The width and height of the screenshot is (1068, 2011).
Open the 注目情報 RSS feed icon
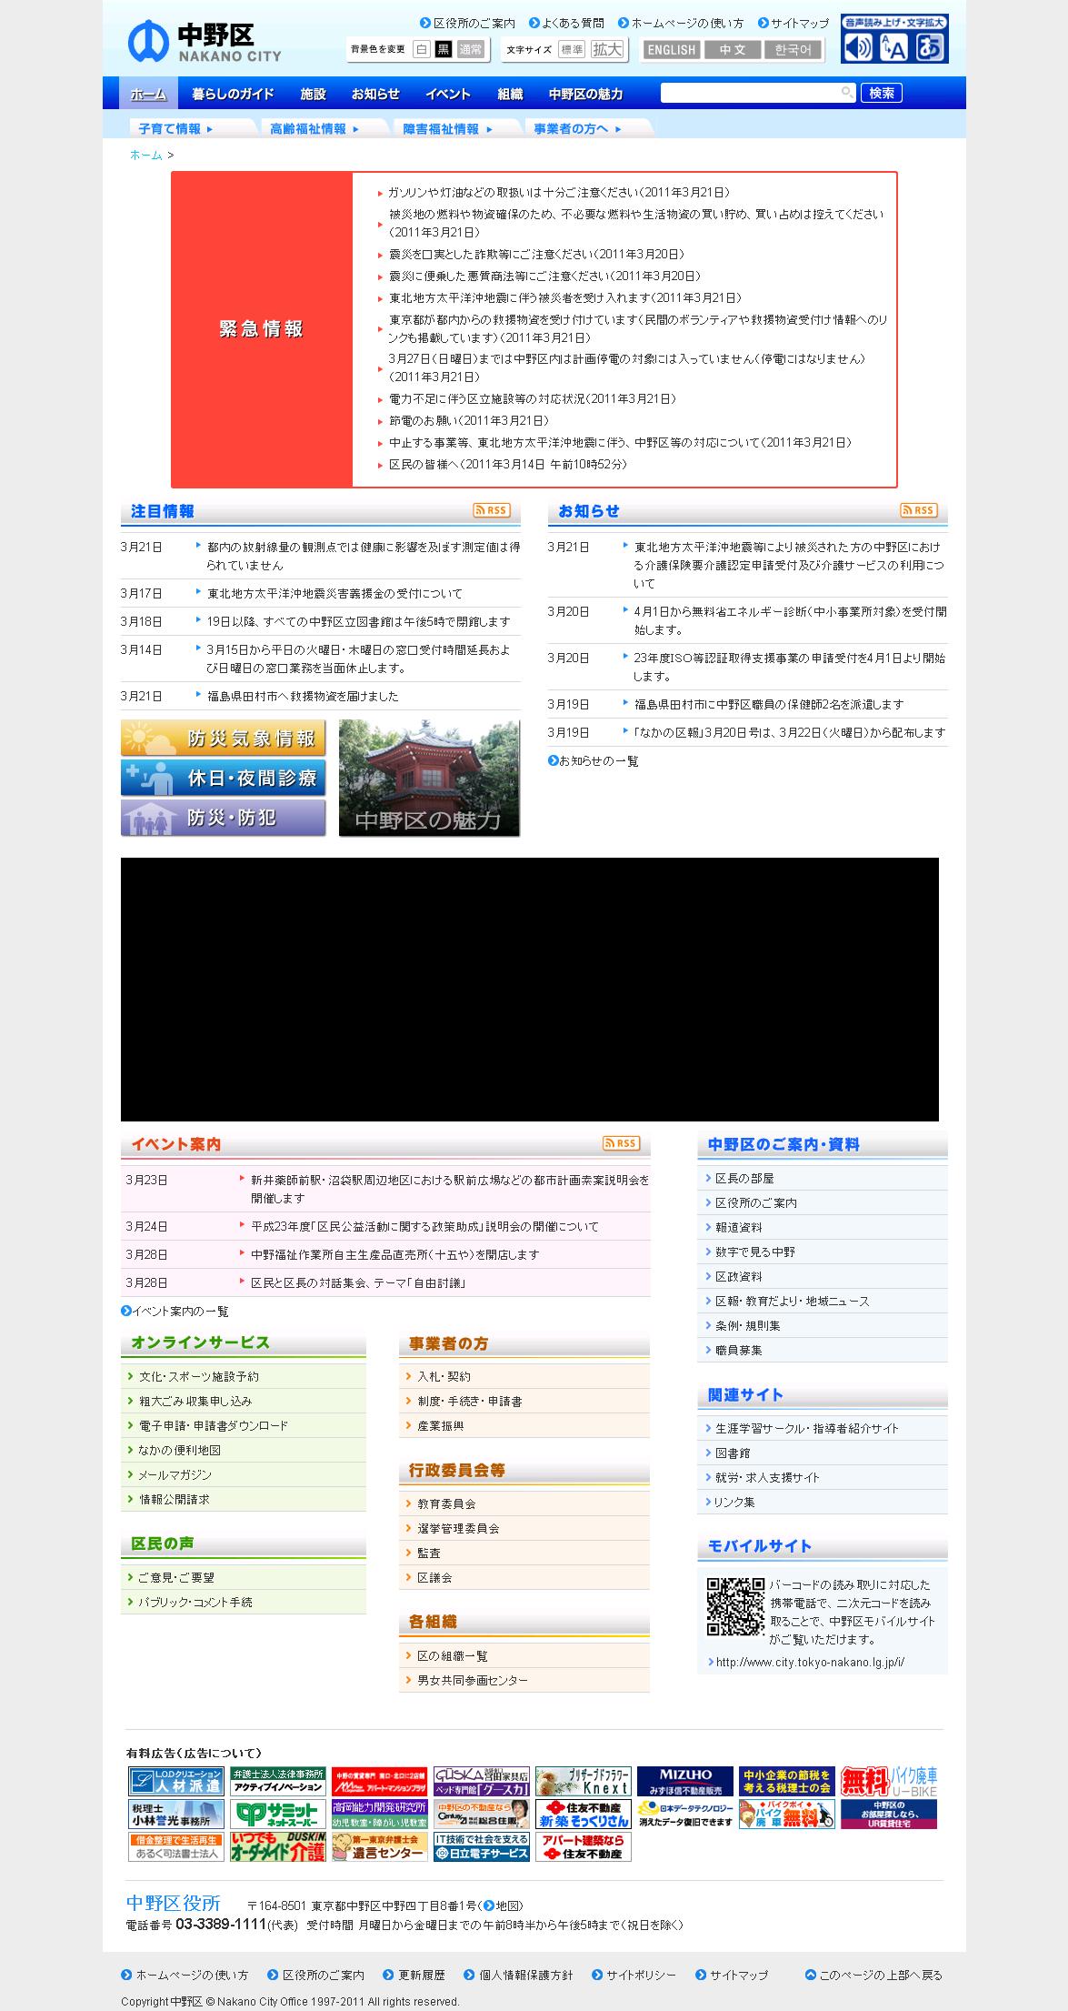coord(492,510)
